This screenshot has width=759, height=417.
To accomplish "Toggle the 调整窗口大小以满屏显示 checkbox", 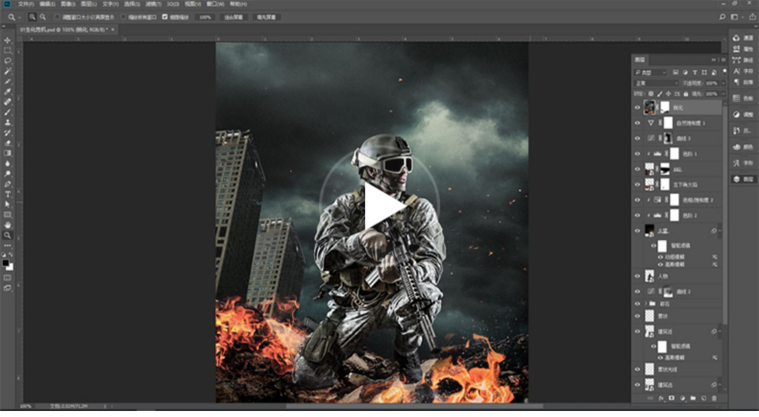I will point(57,17).
